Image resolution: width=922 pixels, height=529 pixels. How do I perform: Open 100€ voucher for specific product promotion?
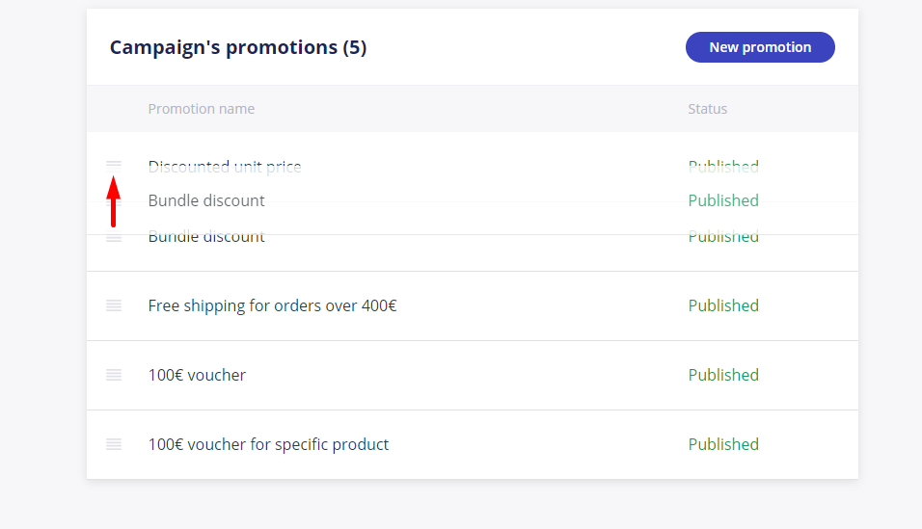click(x=268, y=444)
